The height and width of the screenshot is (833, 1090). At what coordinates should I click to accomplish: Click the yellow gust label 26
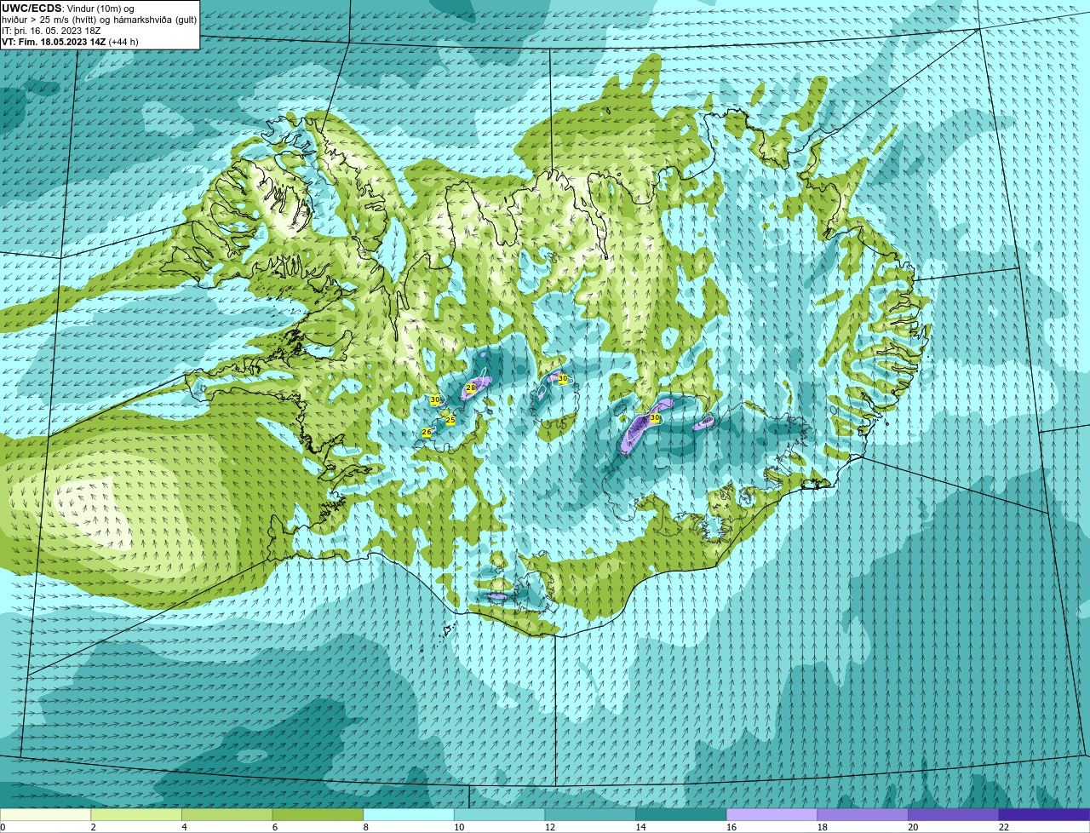tap(427, 433)
